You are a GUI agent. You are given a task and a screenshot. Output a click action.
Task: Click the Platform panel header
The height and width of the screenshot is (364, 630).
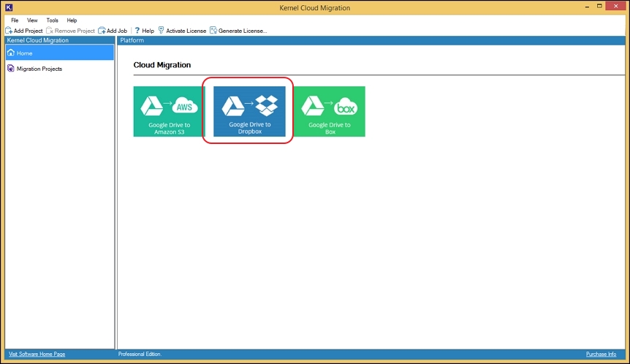pyautogui.click(x=371, y=40)
